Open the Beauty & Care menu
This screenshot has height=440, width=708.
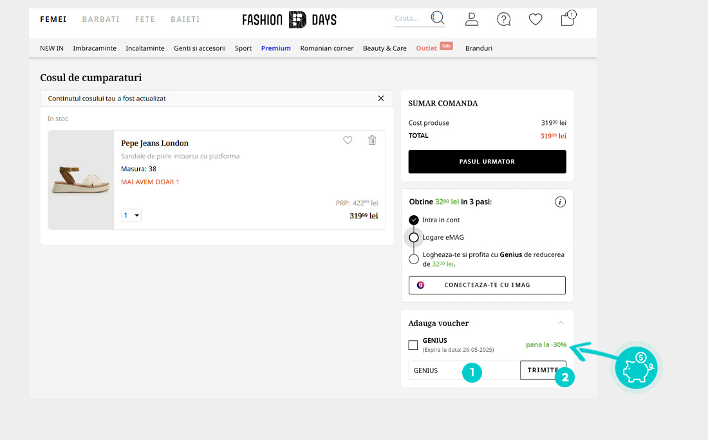point(385,48)
